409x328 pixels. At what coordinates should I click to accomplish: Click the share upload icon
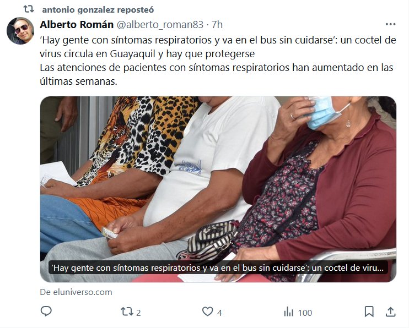[x=390, y=312]
